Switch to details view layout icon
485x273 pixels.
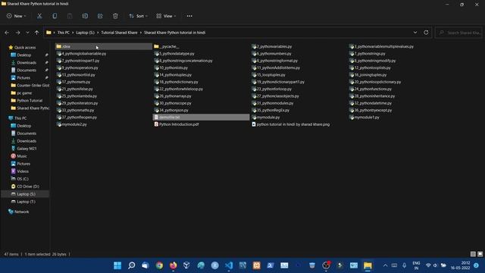point(473,254)
